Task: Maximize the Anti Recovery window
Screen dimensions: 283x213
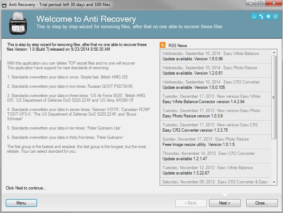Action: (x=260, y=4)
